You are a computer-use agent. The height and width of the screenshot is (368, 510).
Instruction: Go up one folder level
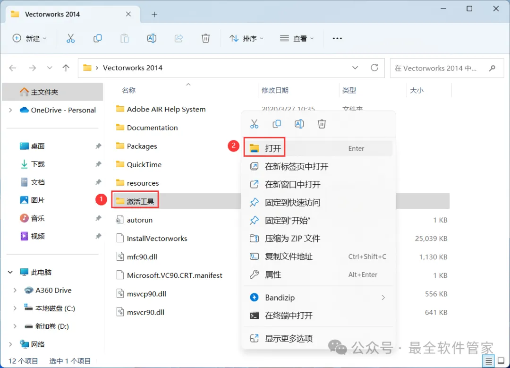(66, 68)
